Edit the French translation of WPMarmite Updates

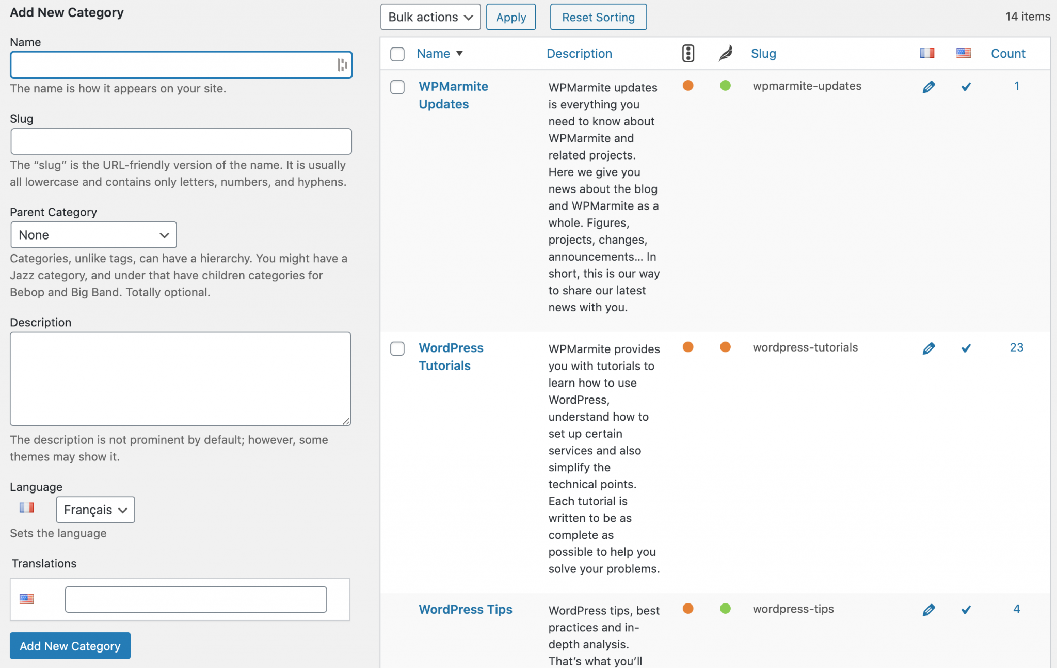(928, 87)
